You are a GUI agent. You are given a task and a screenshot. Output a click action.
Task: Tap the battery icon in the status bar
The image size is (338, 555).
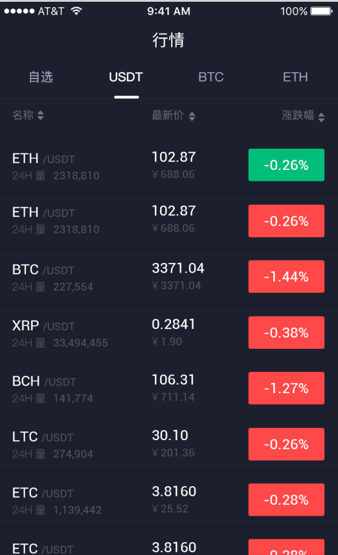(321, 11)
